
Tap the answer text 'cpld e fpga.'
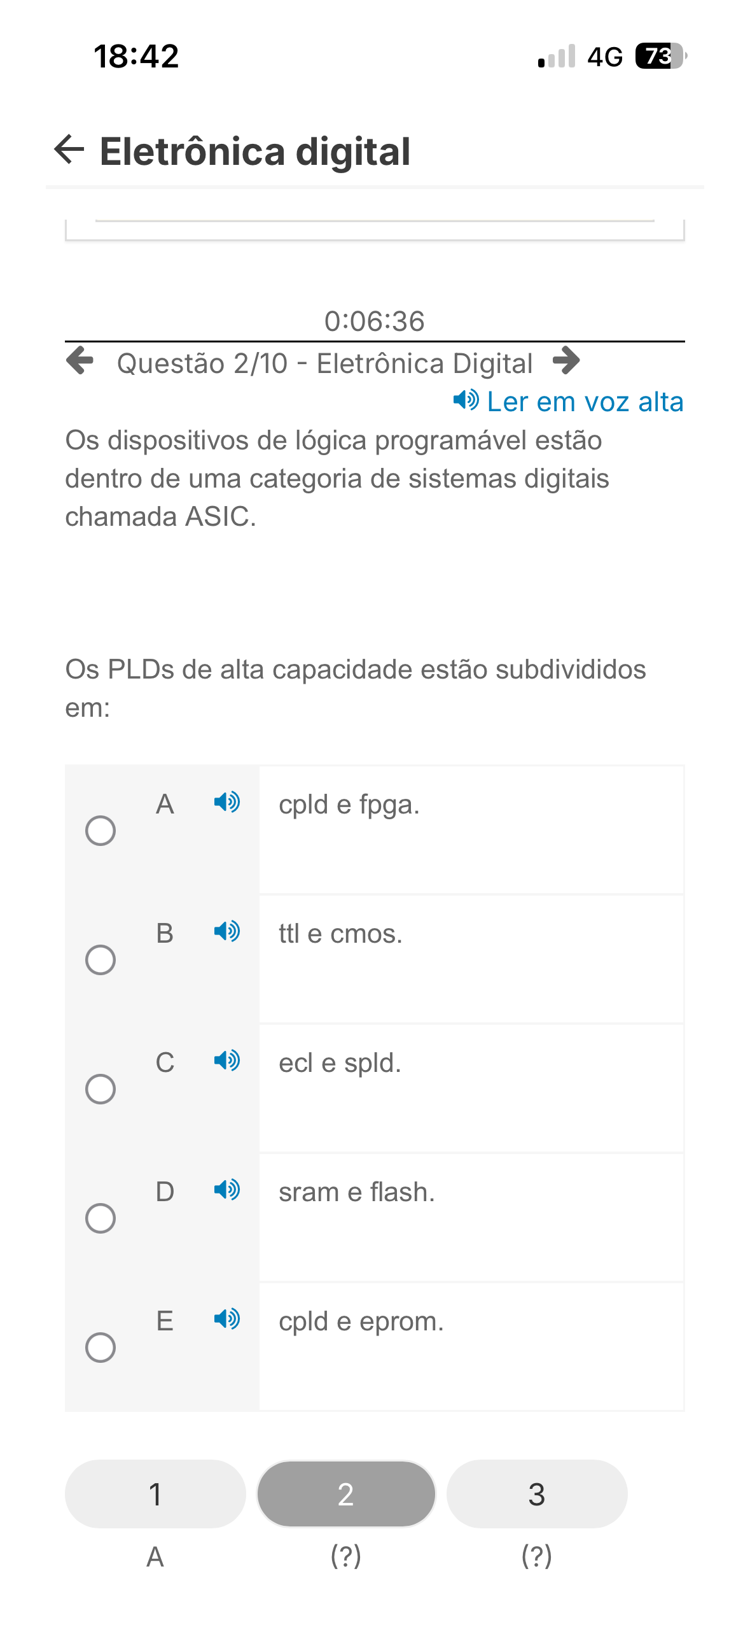(349, 805)
